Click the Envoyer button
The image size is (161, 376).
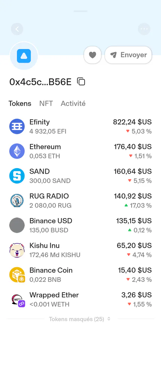click(x=128, y=55)
